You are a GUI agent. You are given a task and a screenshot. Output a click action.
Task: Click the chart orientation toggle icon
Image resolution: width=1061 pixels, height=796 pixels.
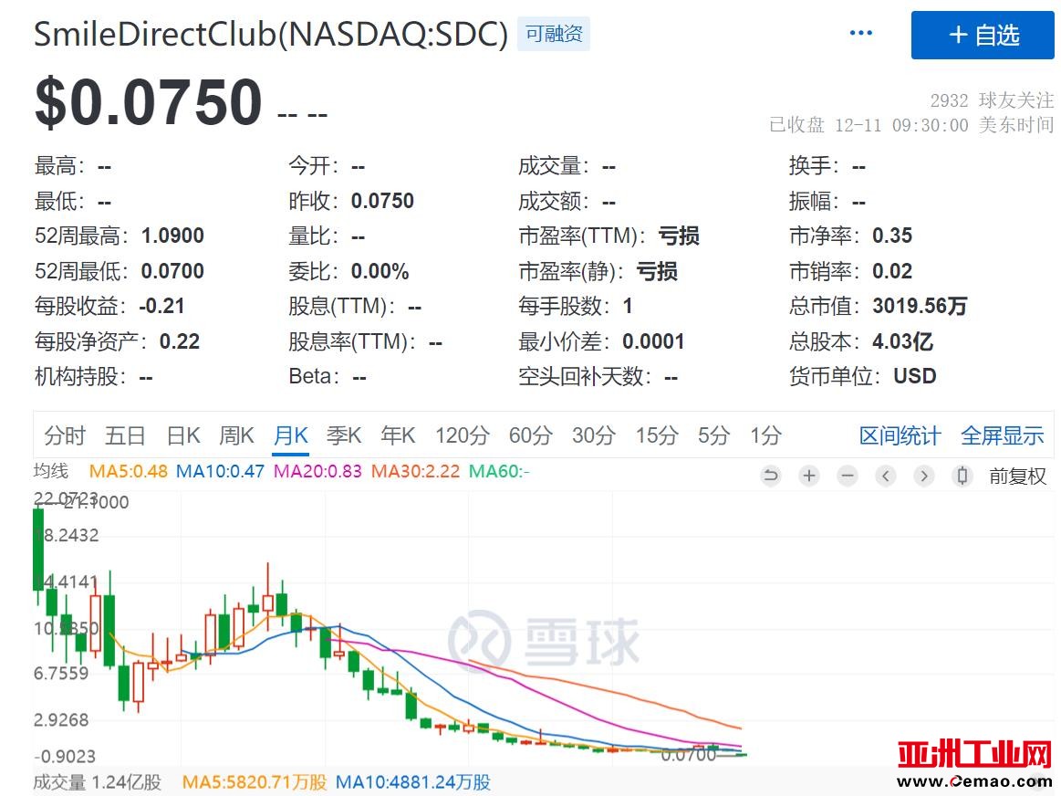click(x=962, y=476)
